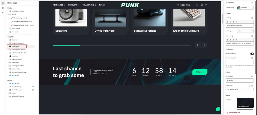This screenshot has width=257, height=115.
Task: Click dynamic source icon beside Button label
Action: (x=252, y=76)
